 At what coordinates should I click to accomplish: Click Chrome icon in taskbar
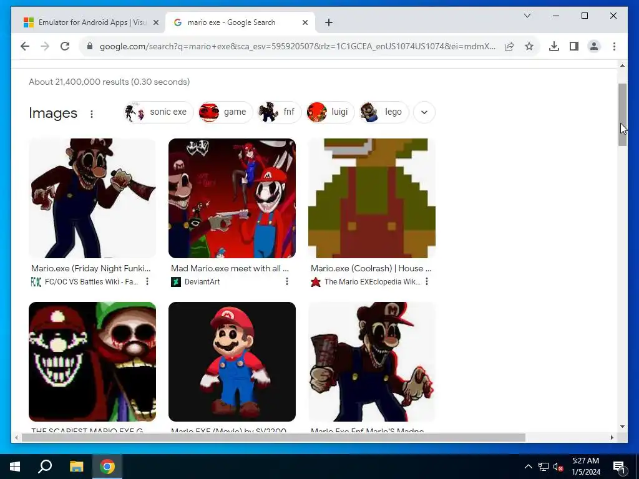pyautogui.click(x=107, y=467)
